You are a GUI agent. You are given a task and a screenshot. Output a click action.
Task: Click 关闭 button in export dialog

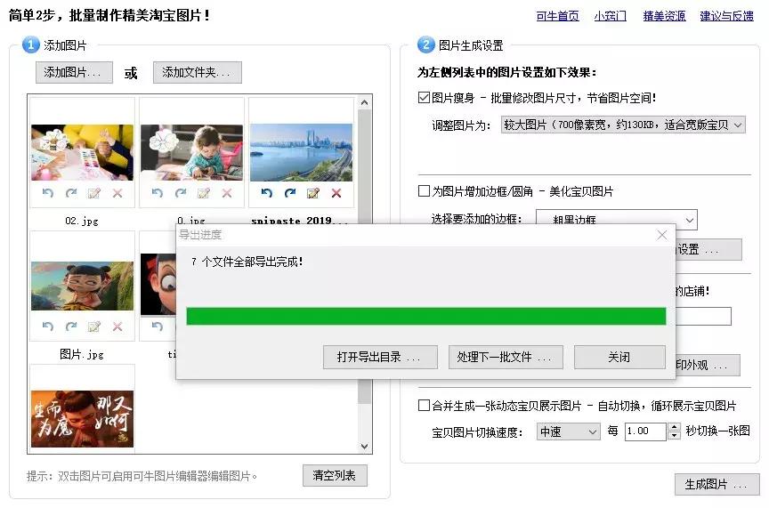pyautogui.click(x=619, y=357)
